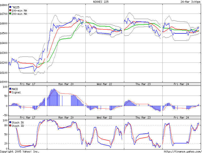Click Mon Mar 20 label under price chart
This screenshot has height=153, width=202.
[x=66, y=84]
